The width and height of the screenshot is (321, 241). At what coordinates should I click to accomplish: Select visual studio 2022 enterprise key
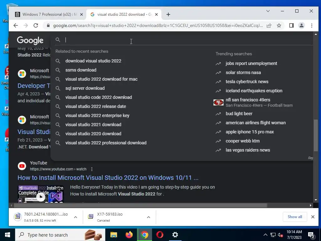pyautogui.click(x=97, y=115)
